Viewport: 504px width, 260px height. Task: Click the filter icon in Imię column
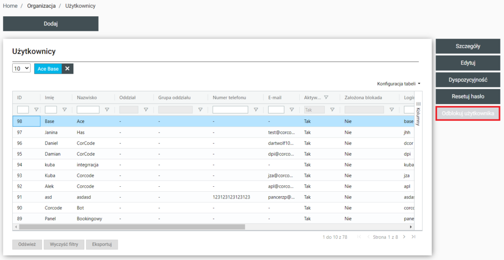64,110
